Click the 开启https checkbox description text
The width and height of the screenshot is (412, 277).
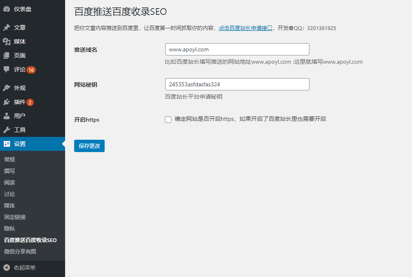click(250, 119)
